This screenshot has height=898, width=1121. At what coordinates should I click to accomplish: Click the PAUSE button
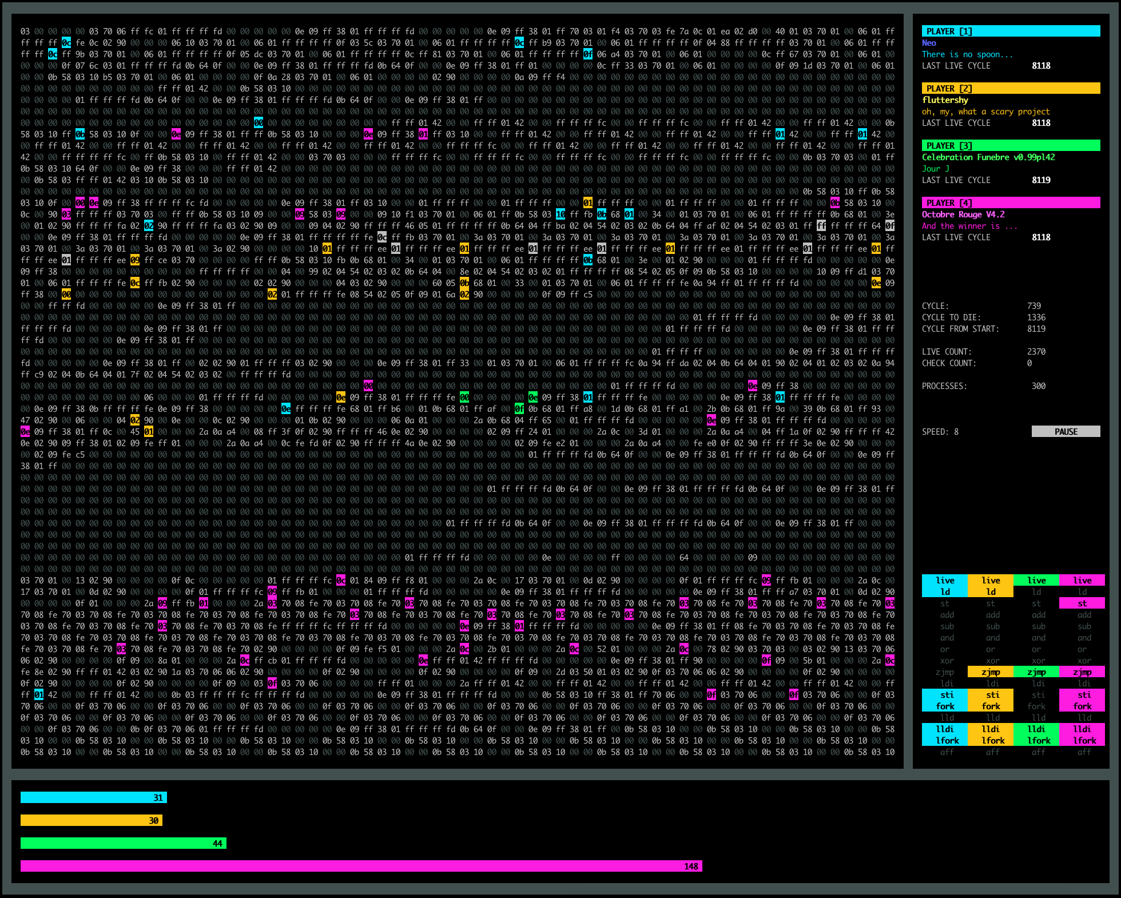point(1066,431)
